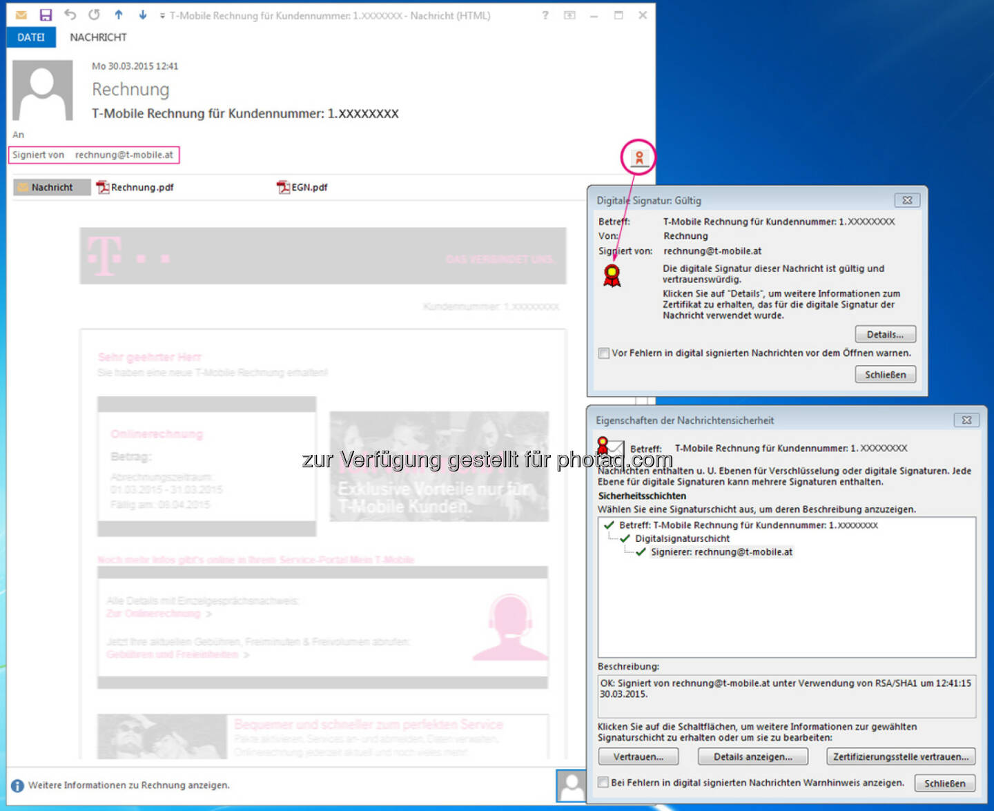Toggle ribbon display options icon

(x=569, y=15)
